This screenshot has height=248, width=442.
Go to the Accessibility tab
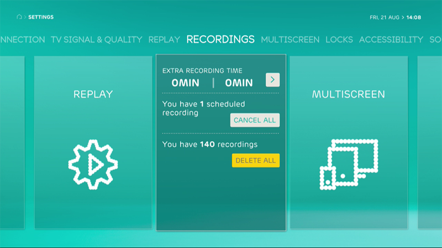click(x=391, y=40)
